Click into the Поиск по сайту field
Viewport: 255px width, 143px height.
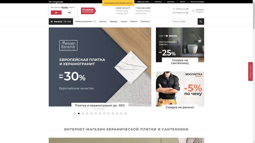pyautogui.click(x=184, y=21)
